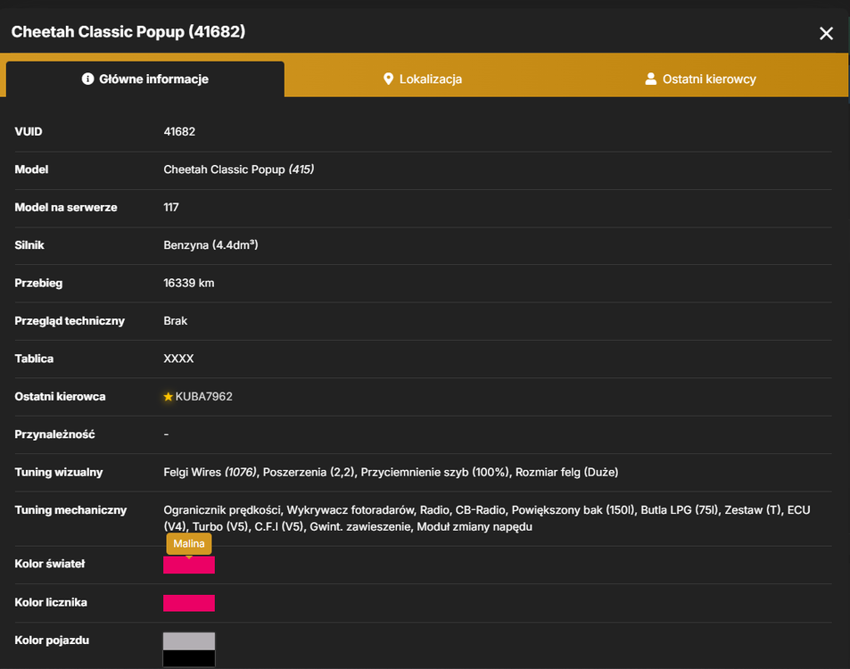Viewport: 850px width, 669px height.
Task: Click the license plate value XXXX
Action: [179, 359]
